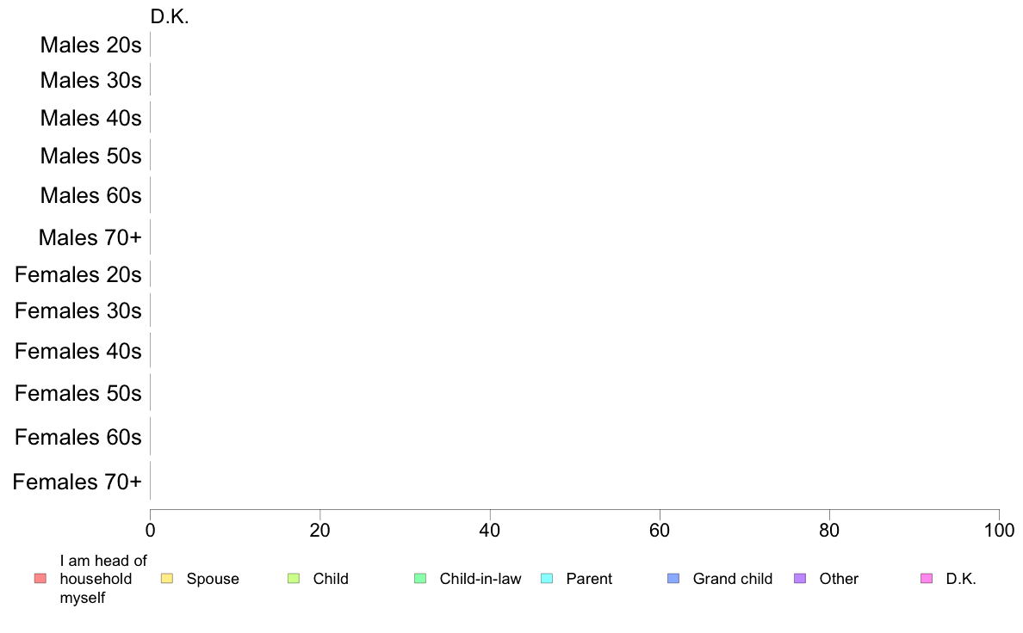Click the 40 tick label on axis

tap(490, 530)
